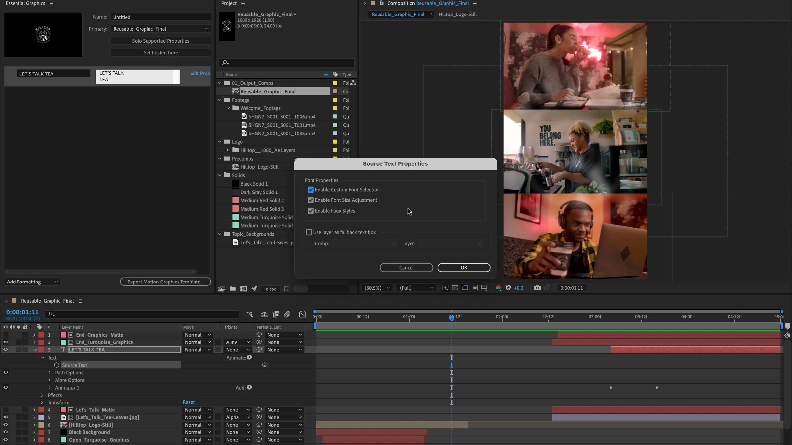Enable motion blur for timeline layers
This screenshot has width=792, height=445.
click(x=287, y=314)
